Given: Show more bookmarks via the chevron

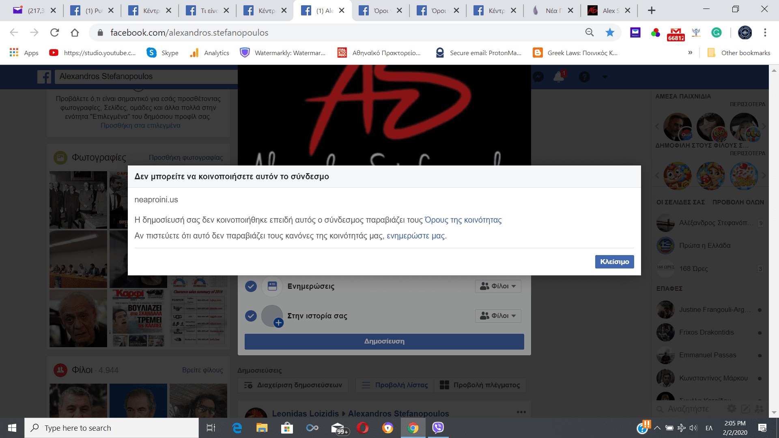Looking at the screenshot, I should point(690,53).
